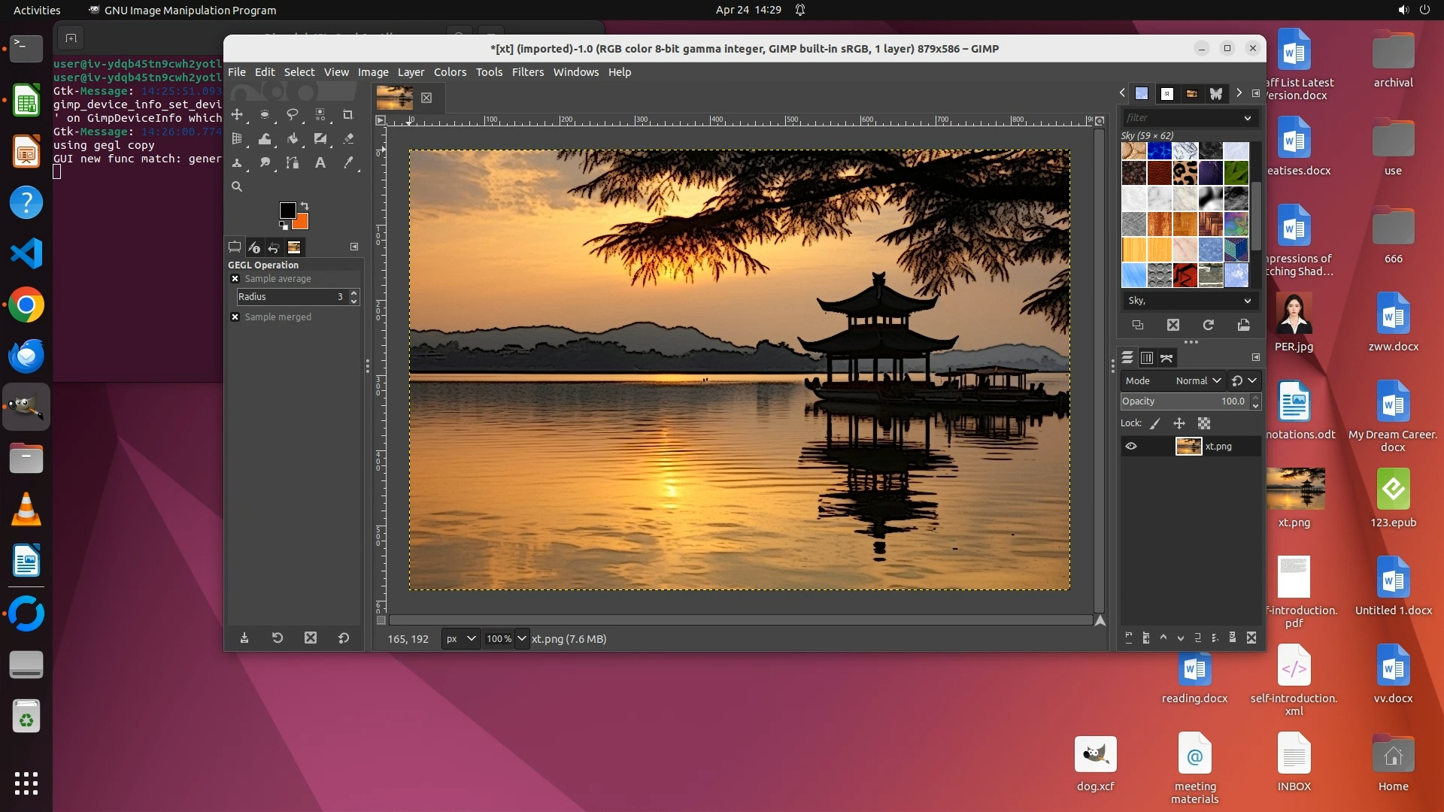
Task: Pick the Color Picker eyedropper tool
Action: (348, 162)
